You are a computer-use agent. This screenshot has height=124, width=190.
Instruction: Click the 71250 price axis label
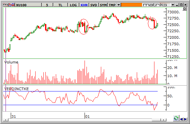click(173, 57)
